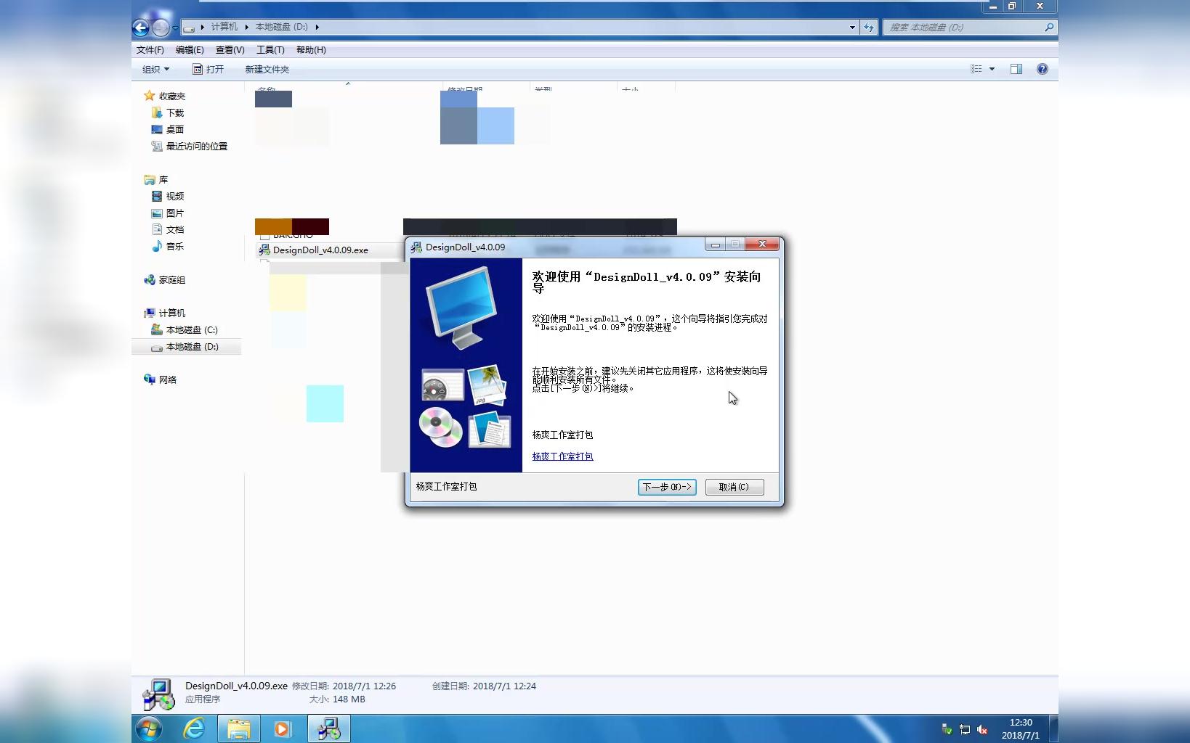Click into the search 本地磁盘 (D:) field
Viewport: 1190px width, 743px height.
[962, 28]
